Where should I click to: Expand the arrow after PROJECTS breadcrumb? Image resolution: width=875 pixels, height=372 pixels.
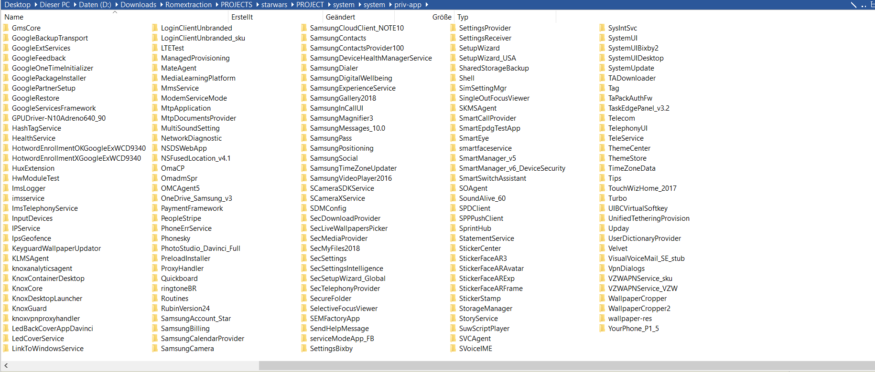click(x=257, y=5)
